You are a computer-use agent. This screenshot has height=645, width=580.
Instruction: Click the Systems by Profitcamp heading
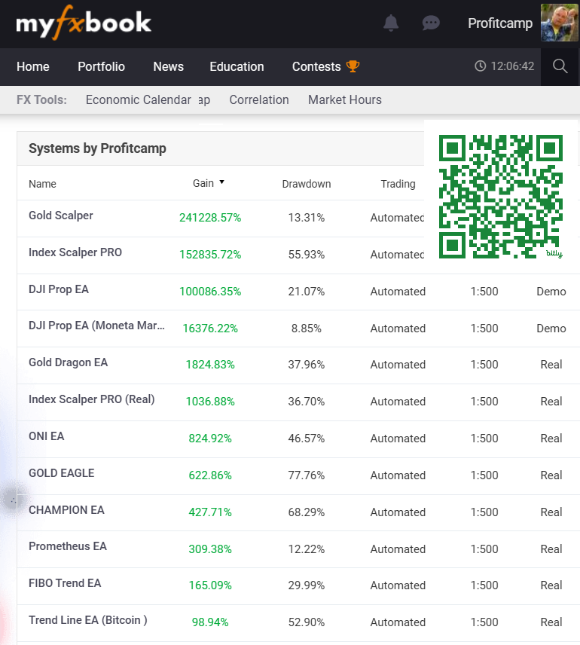pyautogui.click(x=97, y=148)
